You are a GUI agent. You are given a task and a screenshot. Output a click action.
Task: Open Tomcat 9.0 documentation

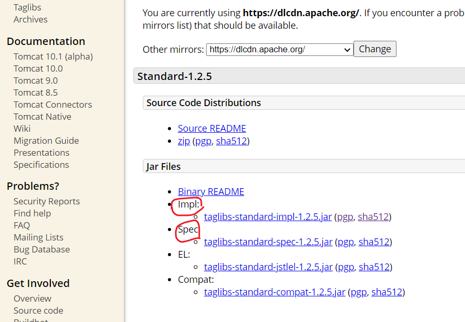coord(36,80)
